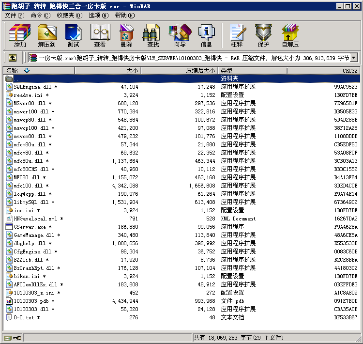Open the 向导 (Wizard) toolbar icon

click(x=180, y=35)
